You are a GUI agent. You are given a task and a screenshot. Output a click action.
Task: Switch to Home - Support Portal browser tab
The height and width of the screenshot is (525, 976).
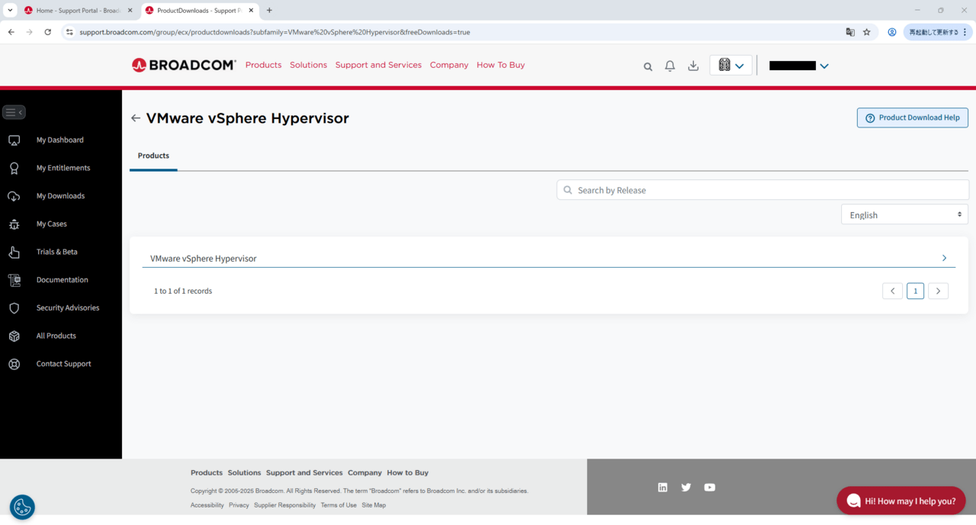pyautogui.click(x=79, y=11)
